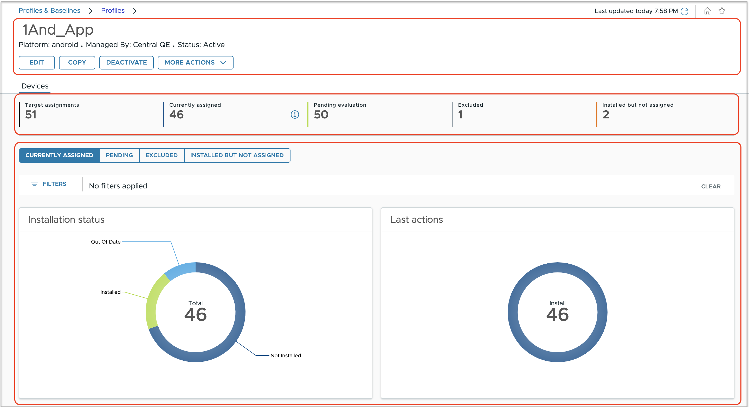Switch to Currently Assigned view
Viewport: 749px width, 407px height.
click(59, 155)
